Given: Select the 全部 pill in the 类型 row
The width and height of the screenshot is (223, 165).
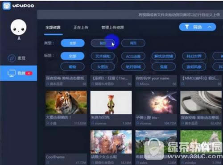Looking at the screenshot, I should pos(73,43).
